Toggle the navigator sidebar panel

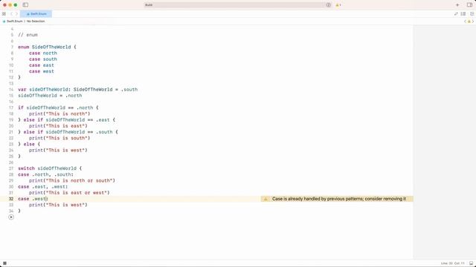pyautogui.click(x=25, y=5)
